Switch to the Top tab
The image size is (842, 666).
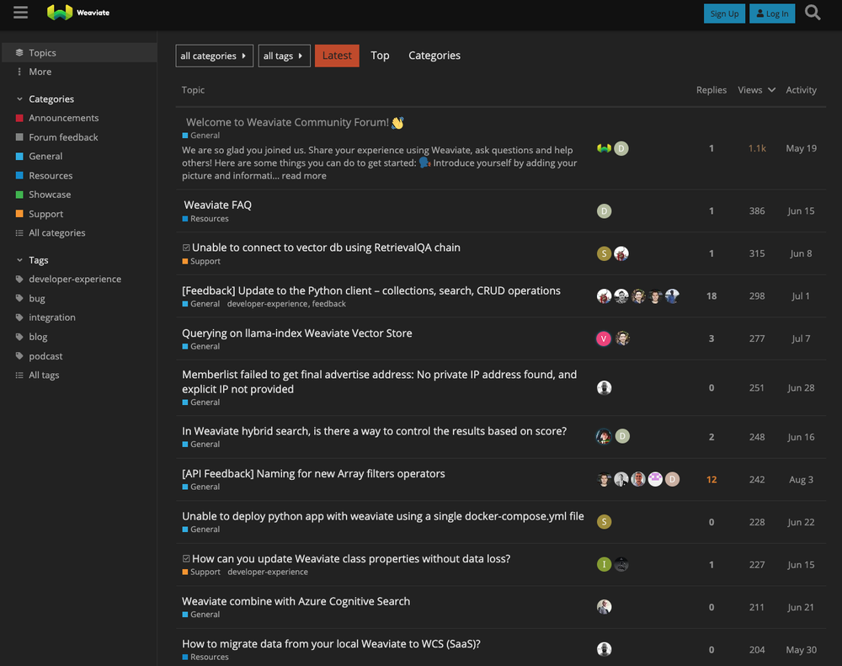[x=380, y=56]
